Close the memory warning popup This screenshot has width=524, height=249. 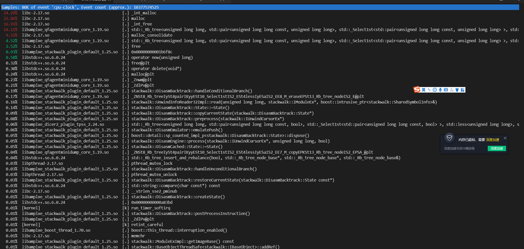[505, 138]
